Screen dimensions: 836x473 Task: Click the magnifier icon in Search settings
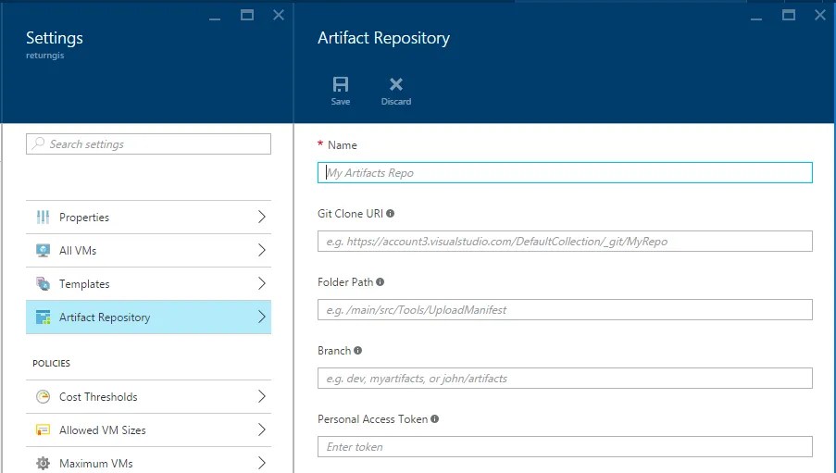tap(38, 143)
